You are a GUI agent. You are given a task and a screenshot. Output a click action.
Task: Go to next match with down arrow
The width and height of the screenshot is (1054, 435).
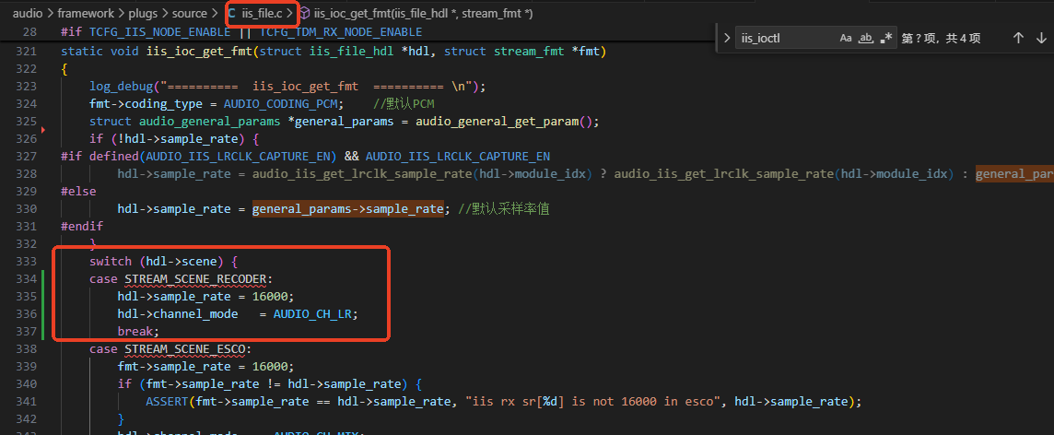[x=1041, y=39]
